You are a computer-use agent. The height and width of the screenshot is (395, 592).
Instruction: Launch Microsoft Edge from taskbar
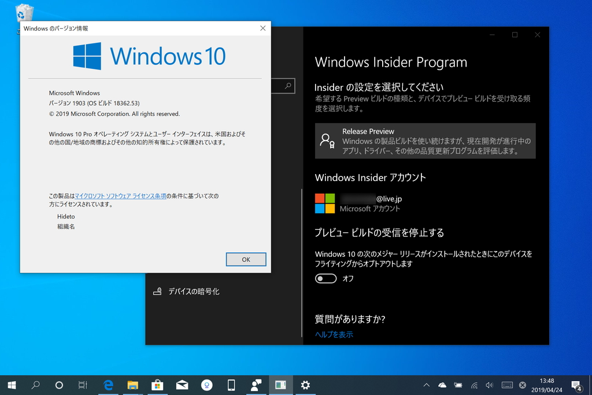pyautogui.click(x=108, y=385)
